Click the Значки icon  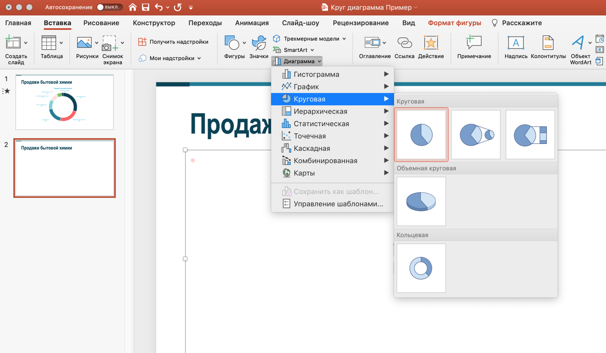(x=259, y=43)
